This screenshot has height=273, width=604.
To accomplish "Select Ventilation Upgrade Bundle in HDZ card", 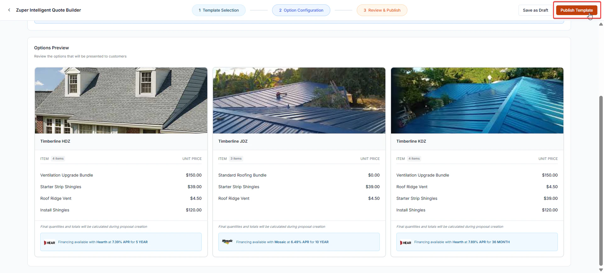I will pos(67,175).
